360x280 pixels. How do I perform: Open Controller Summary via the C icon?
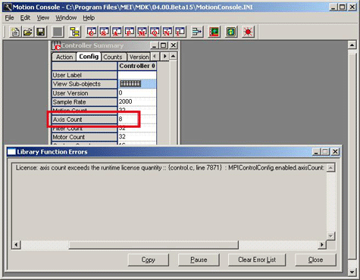click(92, 32)
